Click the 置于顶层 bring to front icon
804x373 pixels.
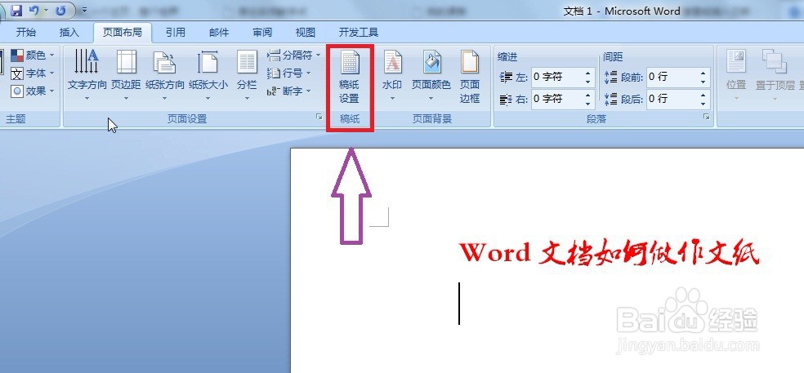[x=775, y=61]
